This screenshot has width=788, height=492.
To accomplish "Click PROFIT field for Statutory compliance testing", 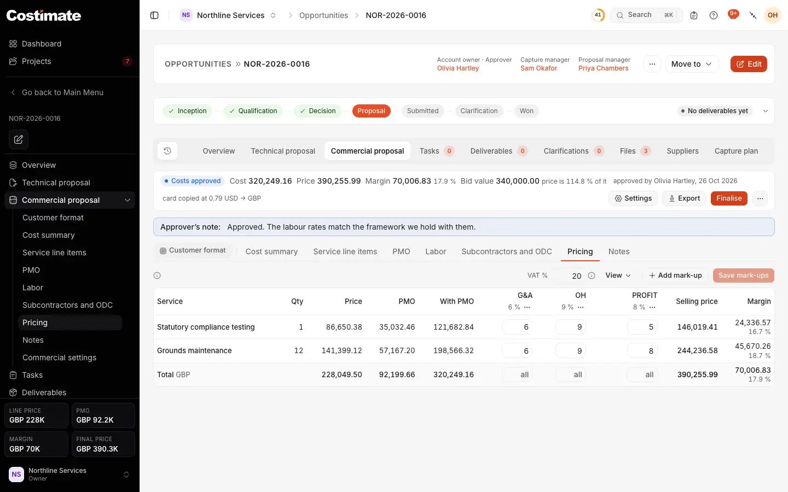I will [642, 327].
